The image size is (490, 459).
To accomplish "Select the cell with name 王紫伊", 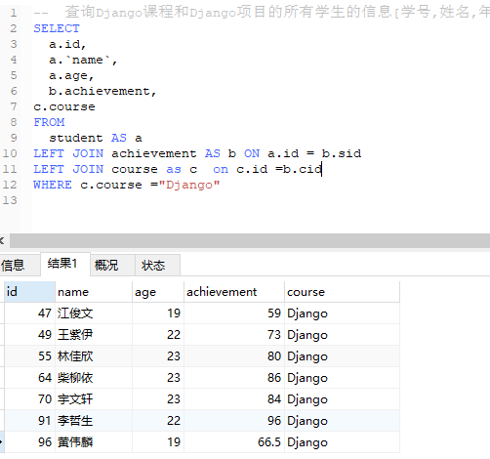I will point(94,335).
